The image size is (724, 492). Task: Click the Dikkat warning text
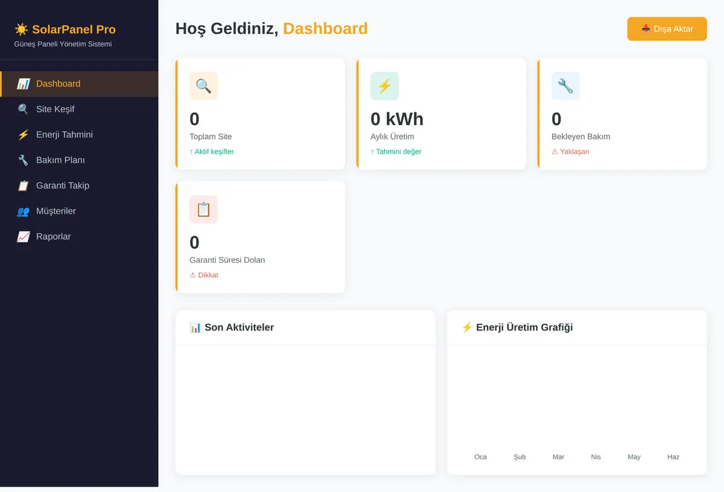pyautogui.click(x=204, y=275)
